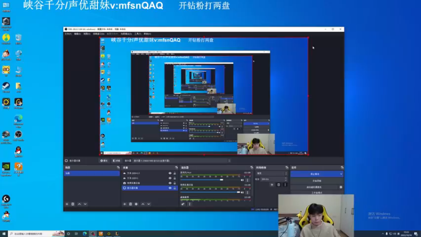Open the GeForce Experience desktop shortcut
The image size is (421, 237).
tap(6, 169)
